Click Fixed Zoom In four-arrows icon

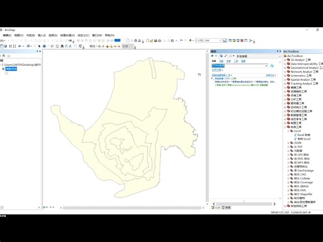tap(11, 46)
